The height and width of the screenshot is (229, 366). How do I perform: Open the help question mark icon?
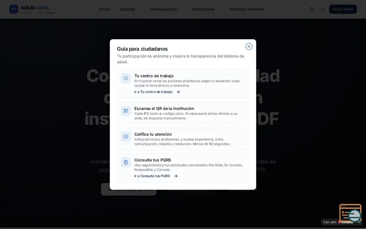(311, 9)
